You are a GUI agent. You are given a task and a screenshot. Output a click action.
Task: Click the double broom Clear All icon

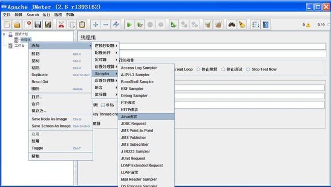218,25
